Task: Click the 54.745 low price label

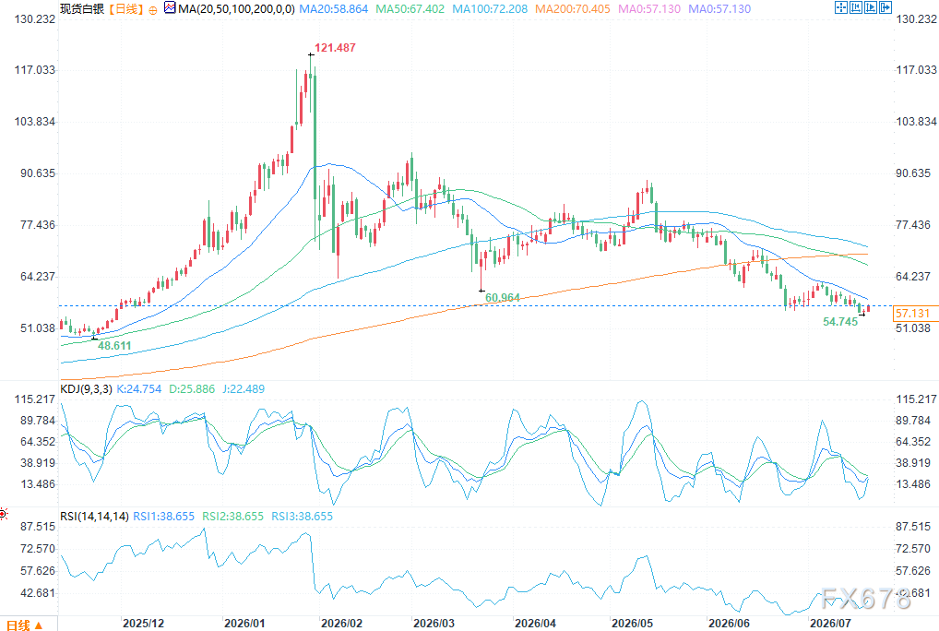Action: point(840,322)
